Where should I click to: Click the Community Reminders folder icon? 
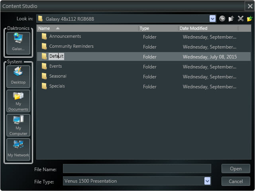click(44, 46)
